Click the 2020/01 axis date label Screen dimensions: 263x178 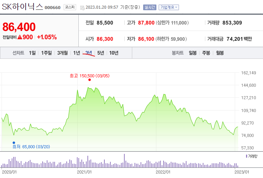9,172
